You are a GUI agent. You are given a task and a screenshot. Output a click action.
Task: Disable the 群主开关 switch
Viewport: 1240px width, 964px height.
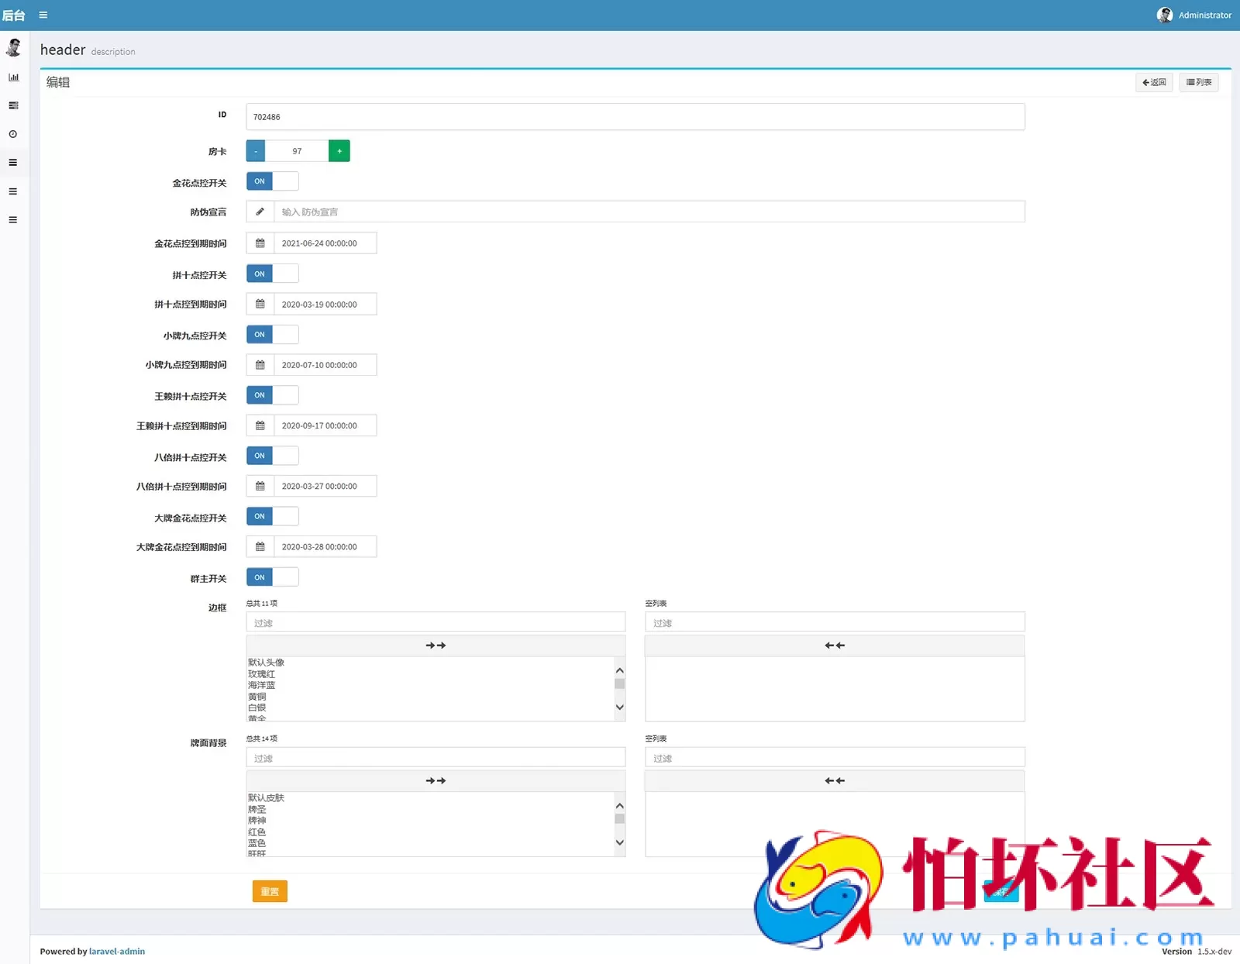272,577
